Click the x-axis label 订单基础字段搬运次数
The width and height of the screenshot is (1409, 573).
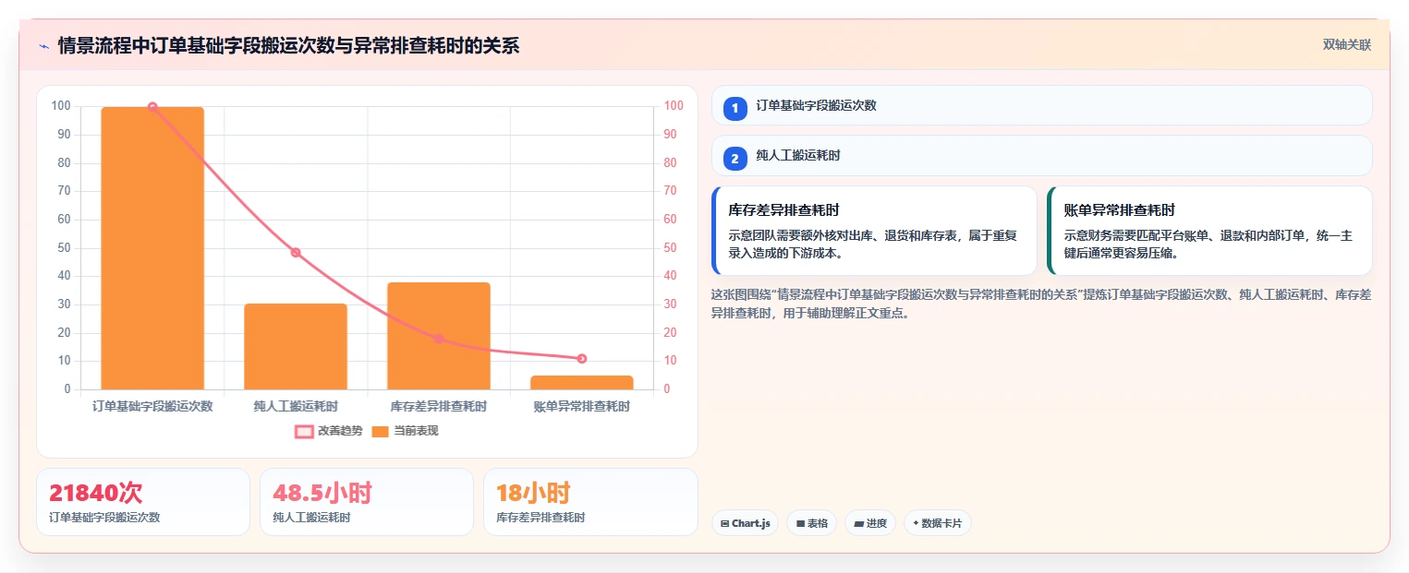pyautogui.click(x=152, y=406)
